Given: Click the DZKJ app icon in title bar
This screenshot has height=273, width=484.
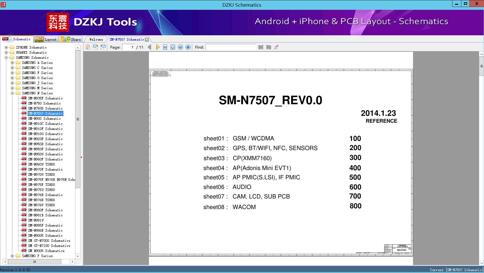Looking at the screenshot, I should tap(3, 4).
